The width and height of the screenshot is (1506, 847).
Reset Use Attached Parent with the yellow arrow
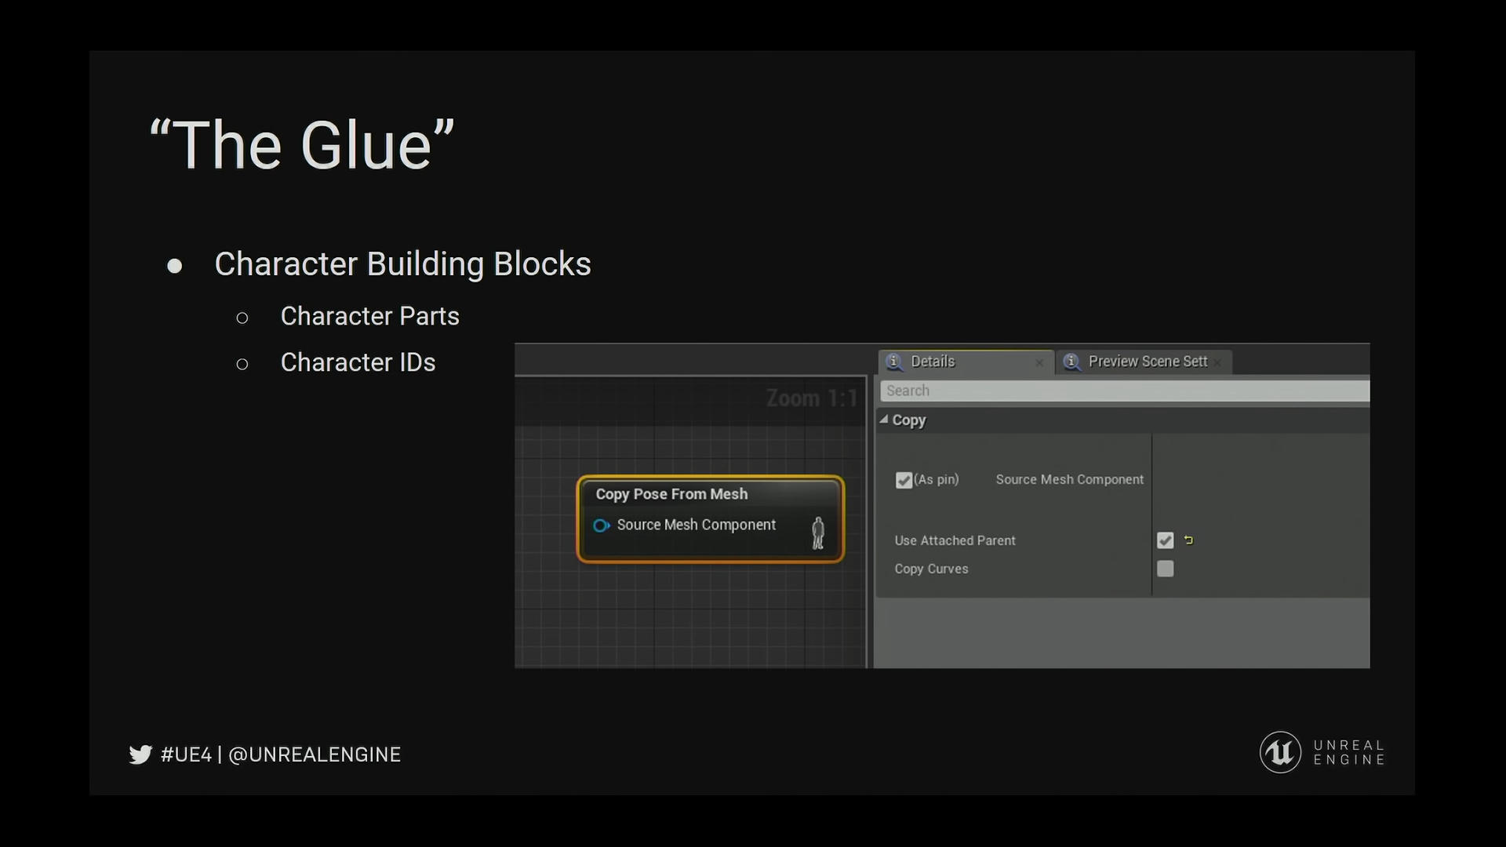(1188, 540)
